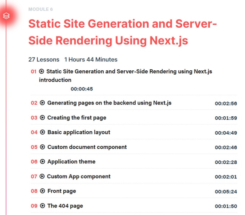Viewport: 245px width, 215px height.
Task: Click play icon beside Creating the first page
Action: (42, 117)
